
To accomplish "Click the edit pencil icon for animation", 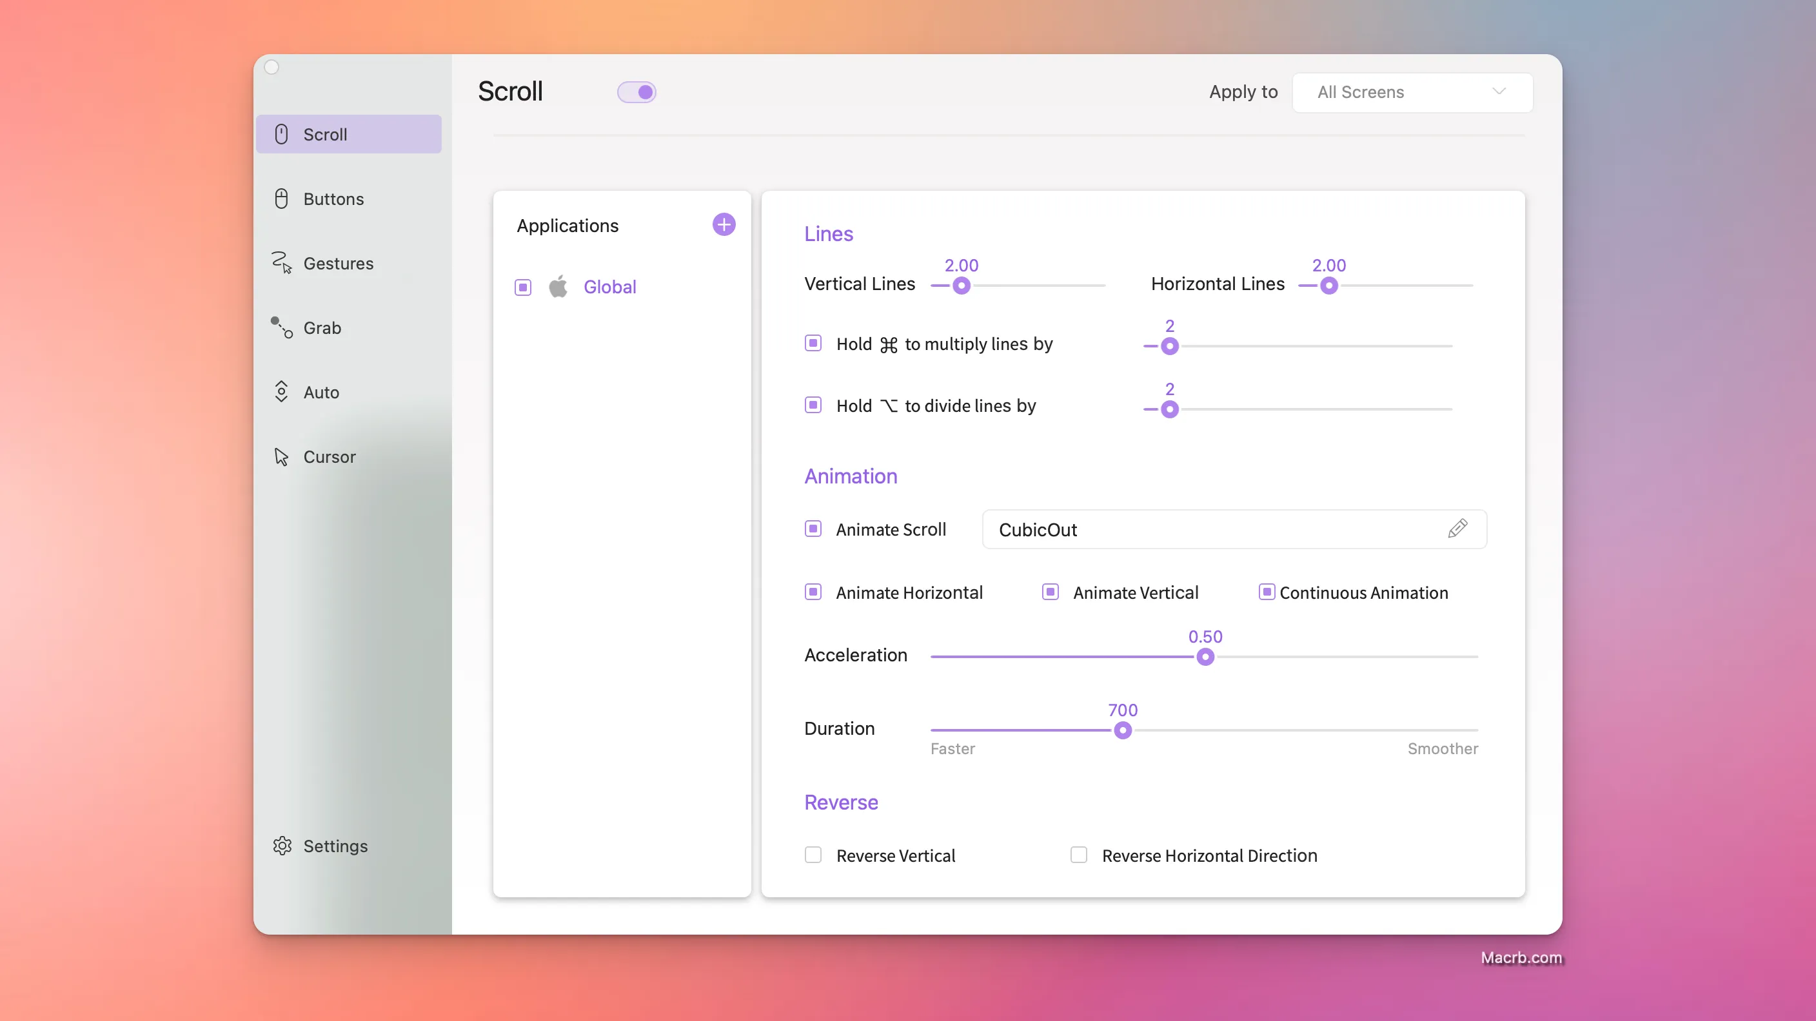I will 1456,527.
